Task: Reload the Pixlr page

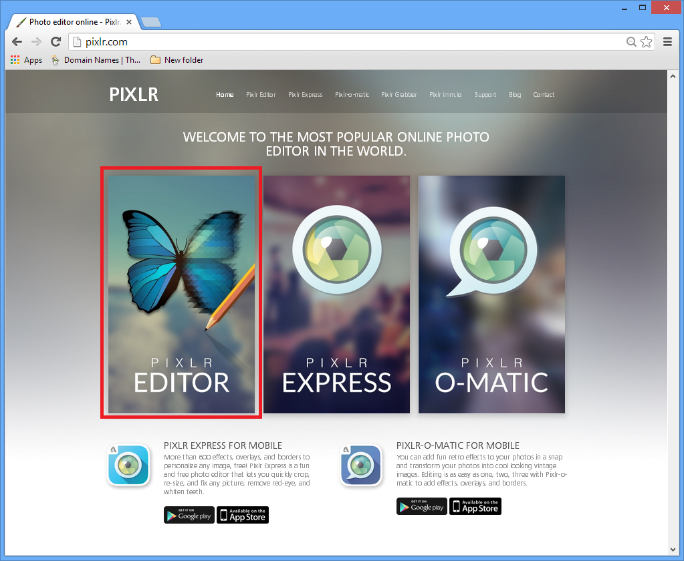Action: tap(56, 42)
